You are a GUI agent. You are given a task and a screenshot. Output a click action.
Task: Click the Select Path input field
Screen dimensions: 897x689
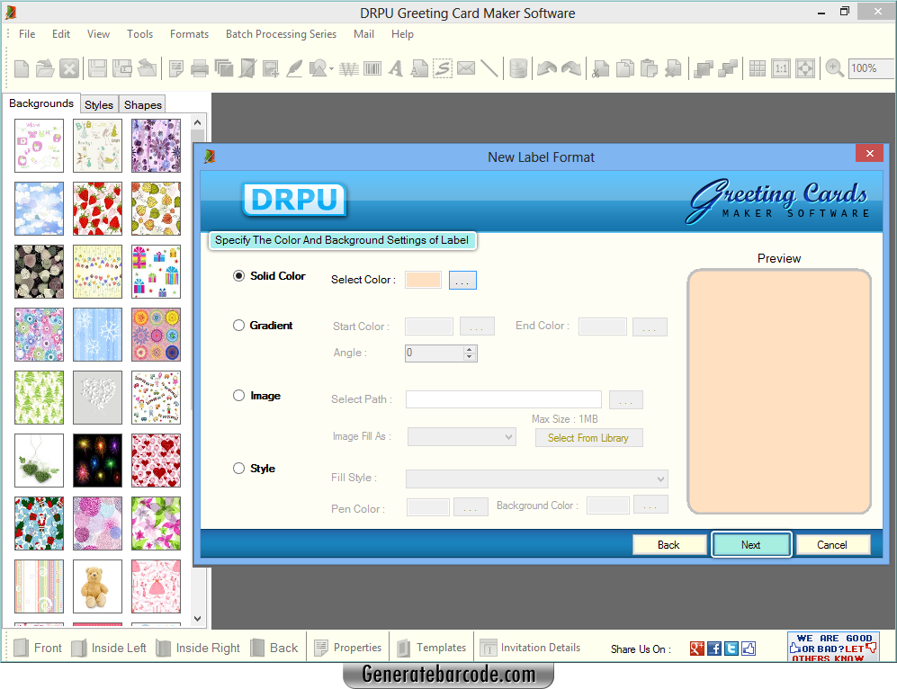(x=504, y=399)
